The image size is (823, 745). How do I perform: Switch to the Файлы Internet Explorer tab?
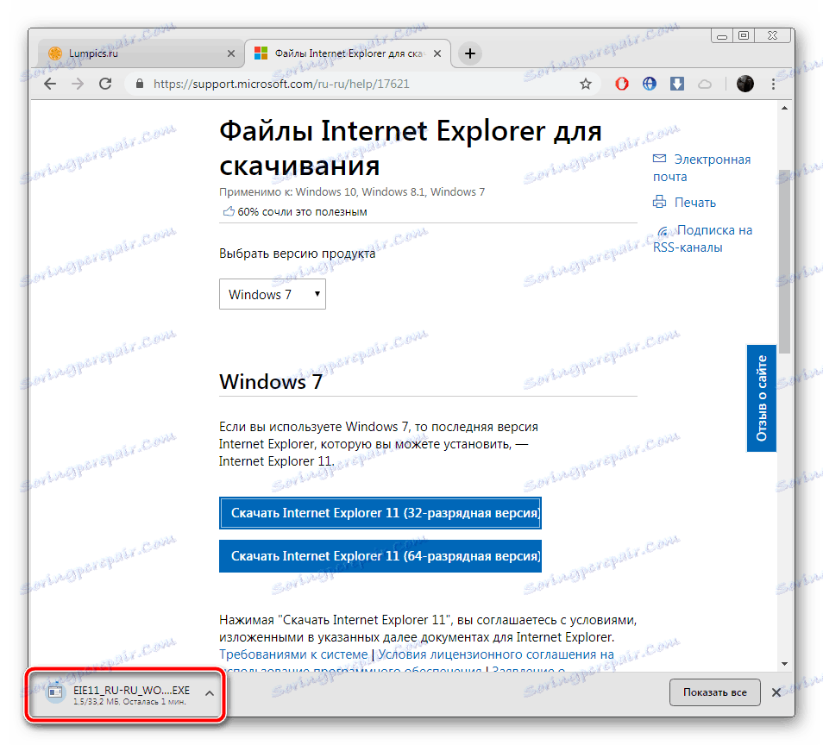click(x=348, y=53)
